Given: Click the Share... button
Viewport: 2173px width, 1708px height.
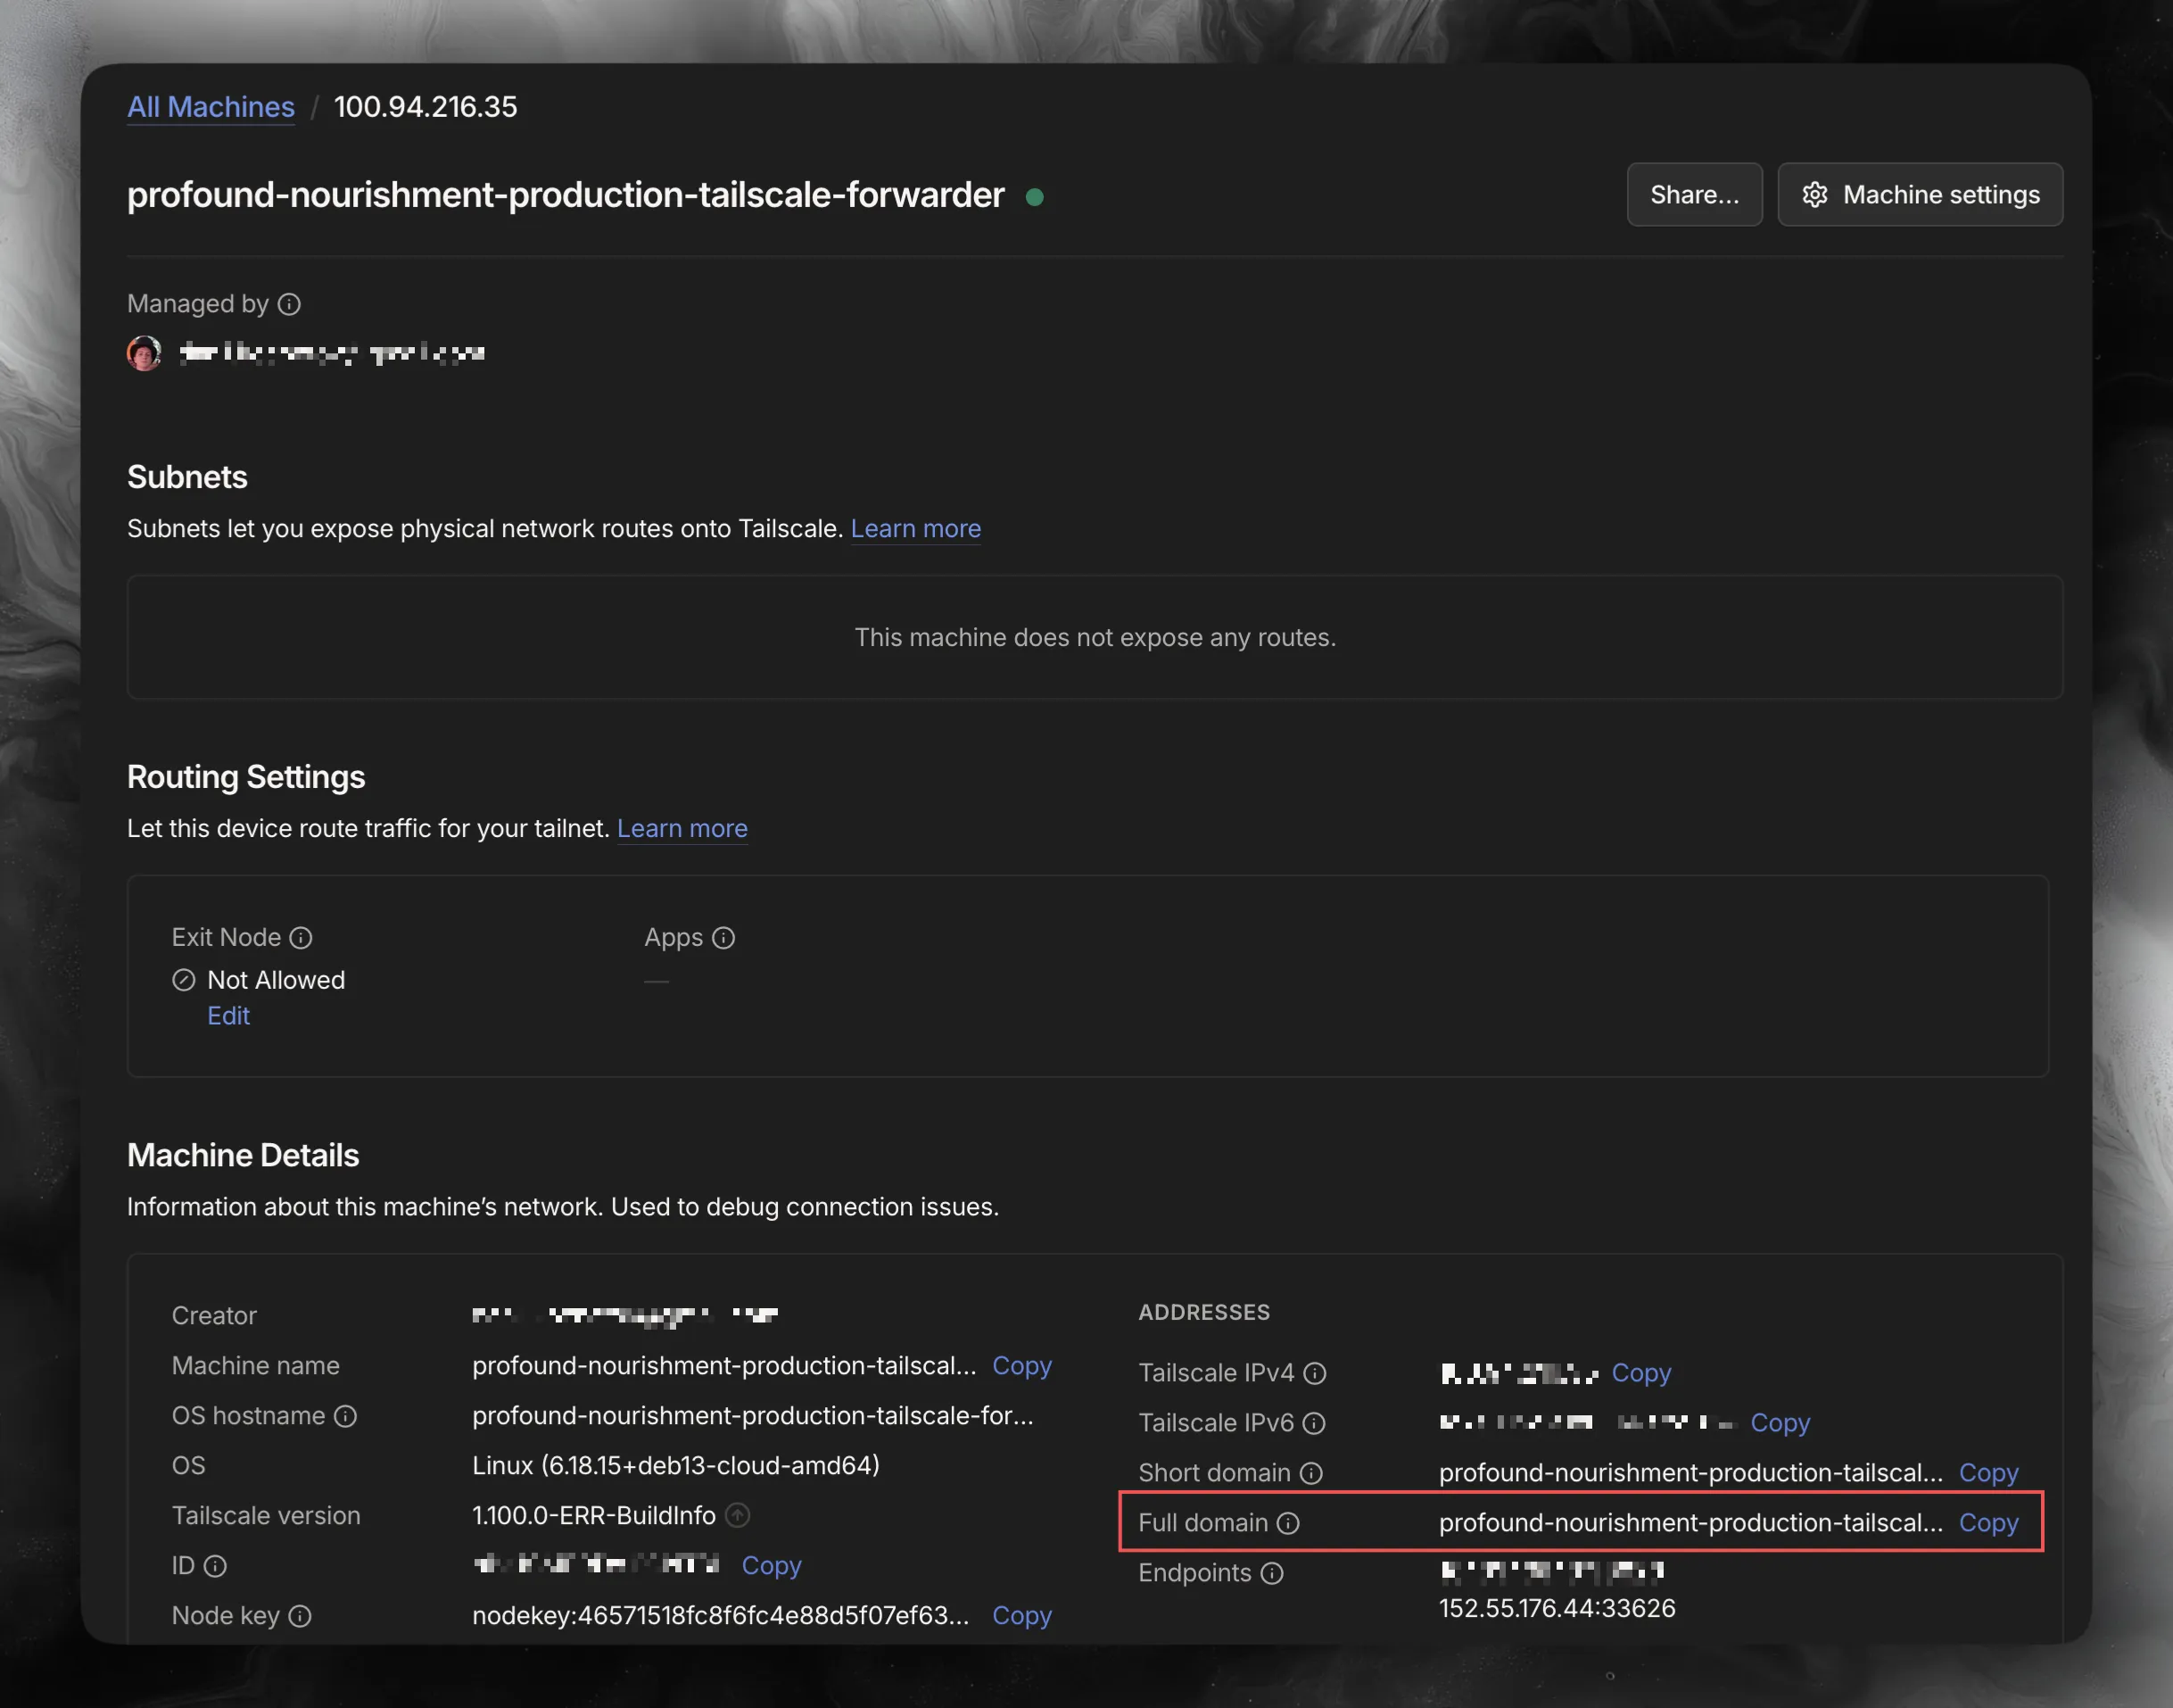Looking at the screenshot, I should pyautogui.click(x=1694, y=194).
